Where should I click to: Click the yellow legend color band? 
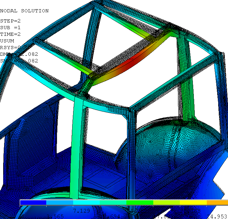[193, 202]
